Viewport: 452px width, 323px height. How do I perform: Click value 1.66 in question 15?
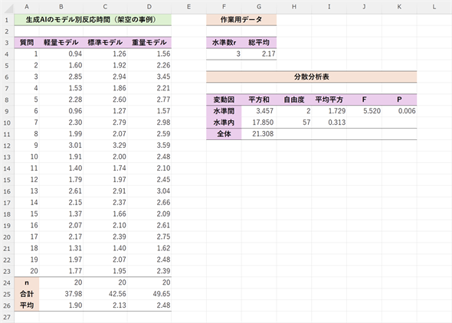point(105,214)
